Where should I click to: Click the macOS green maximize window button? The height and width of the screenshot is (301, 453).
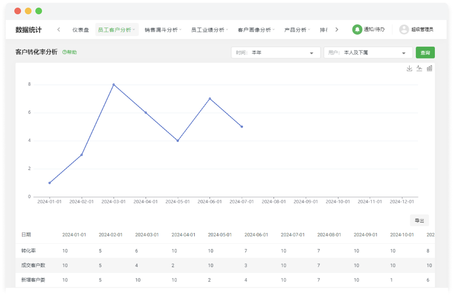(x=39, y=11)
